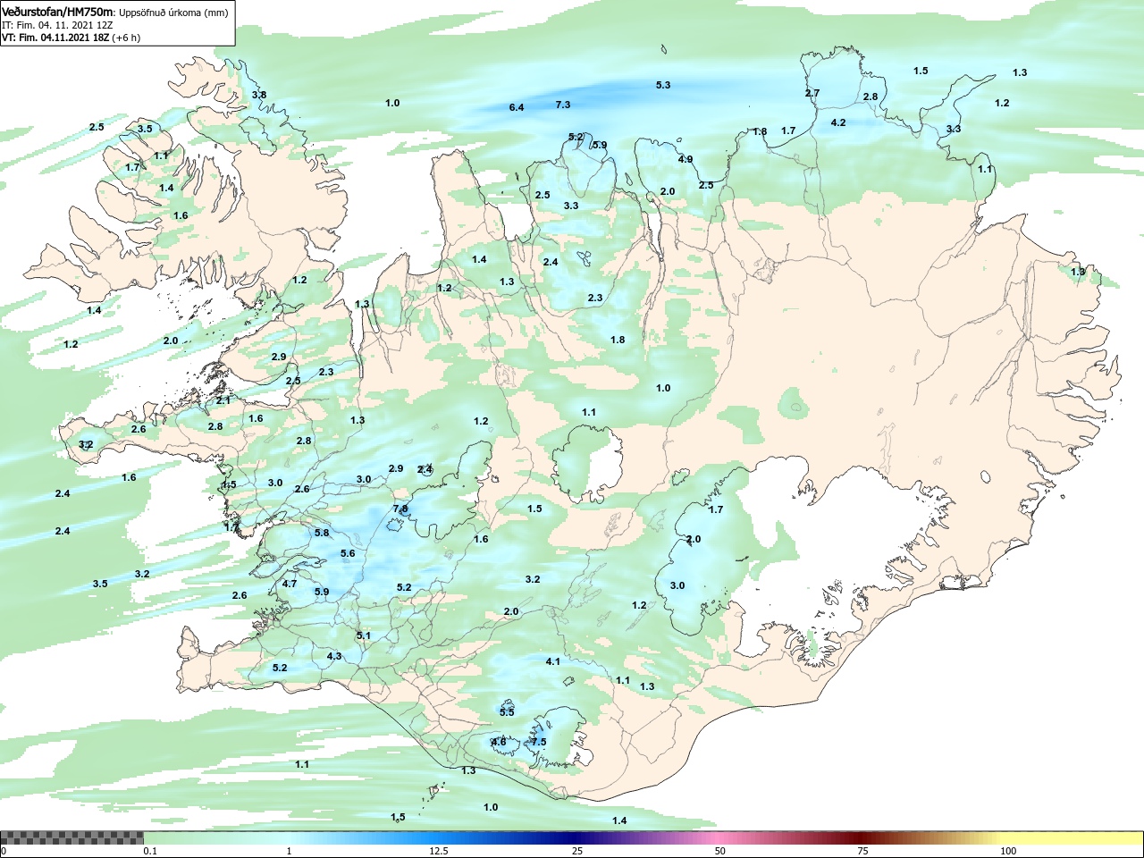This screenshot has width=1144, height=858.
Task: Click the 7.3 precipitation value
Action: [x=563, y=105]
